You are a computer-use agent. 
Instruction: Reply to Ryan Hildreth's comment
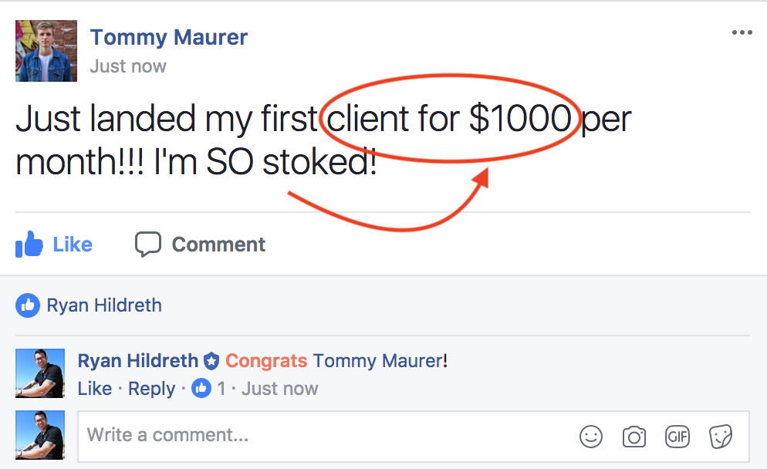click(152, 389)
